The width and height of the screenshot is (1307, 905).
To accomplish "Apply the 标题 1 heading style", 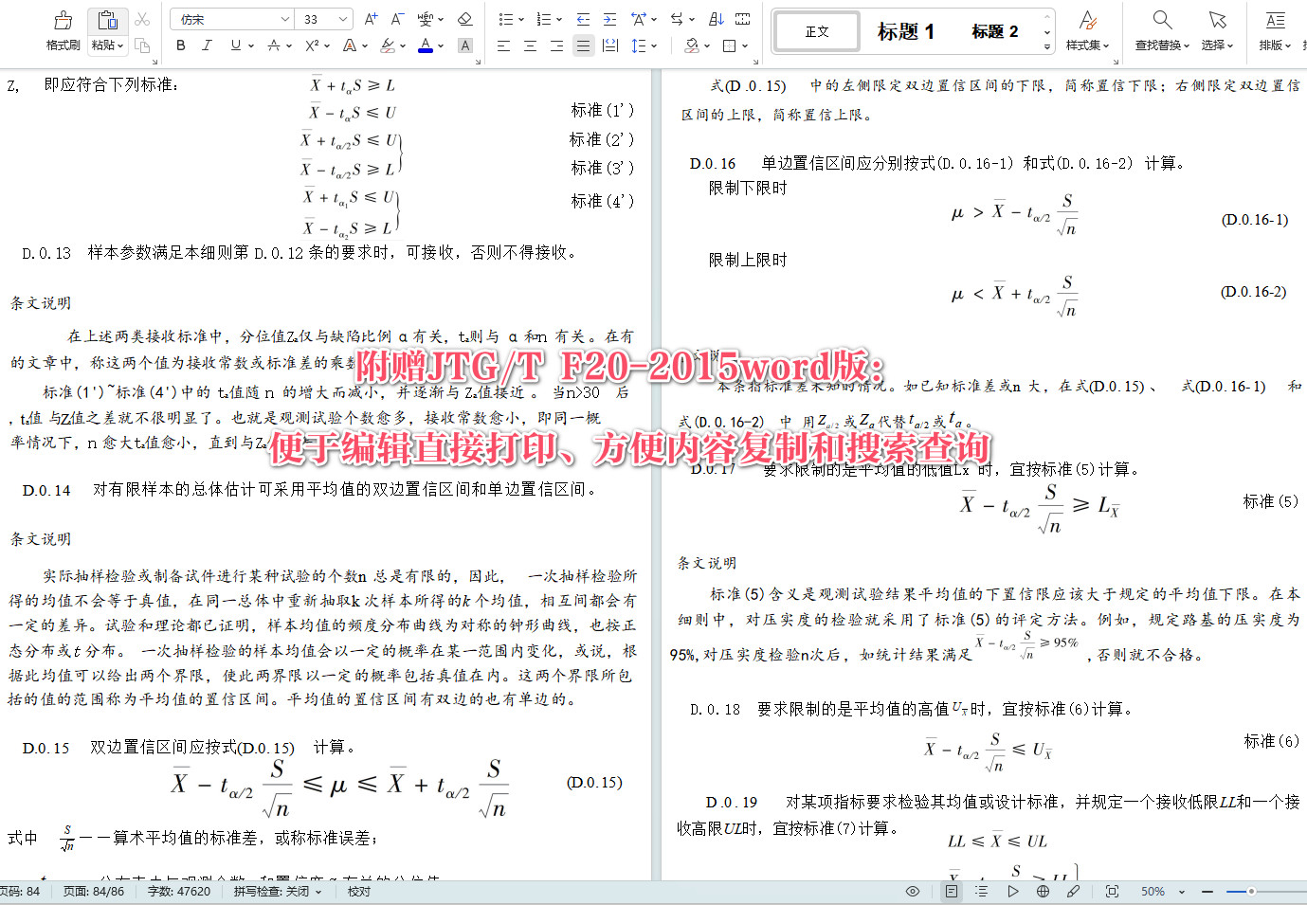I will [x=905, y=30].
